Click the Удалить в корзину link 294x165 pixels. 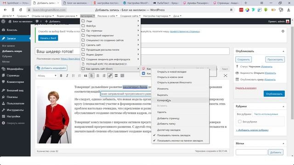[246, 88]
